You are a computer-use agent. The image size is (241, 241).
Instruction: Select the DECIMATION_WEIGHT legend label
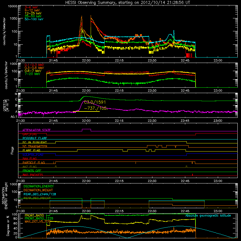(38, 190)
